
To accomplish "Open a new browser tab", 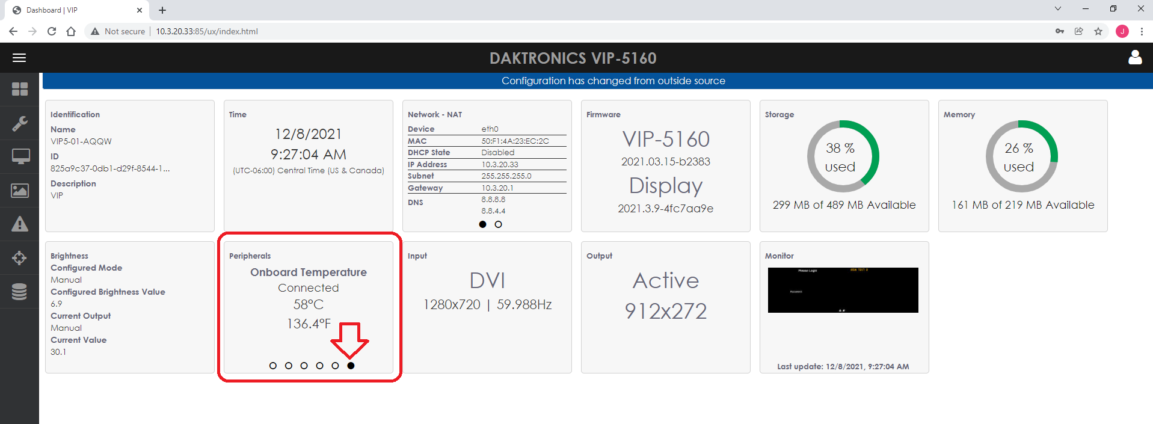I will pyautogui.click(x=162, y=10).
